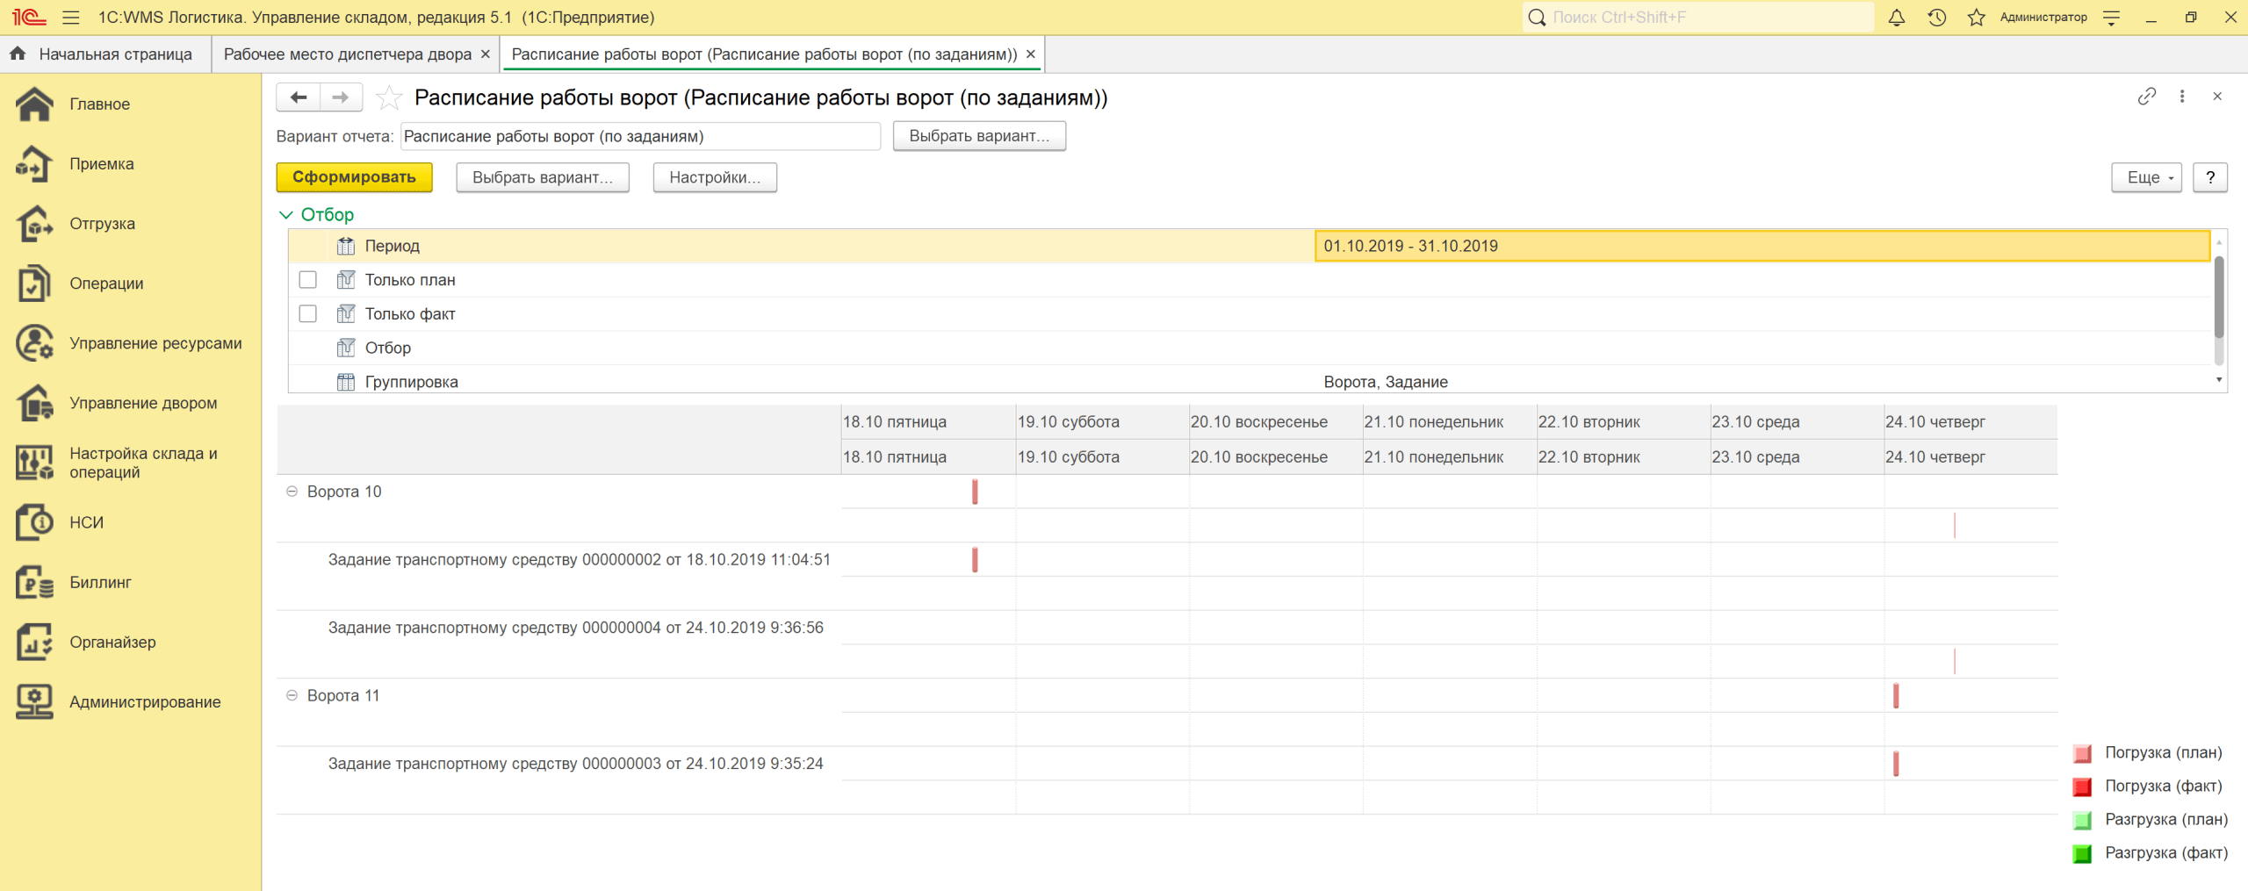This screenshot has width=2248, height=891.
Task: Open the notifications bell icon
Action: click(1897, 18)
